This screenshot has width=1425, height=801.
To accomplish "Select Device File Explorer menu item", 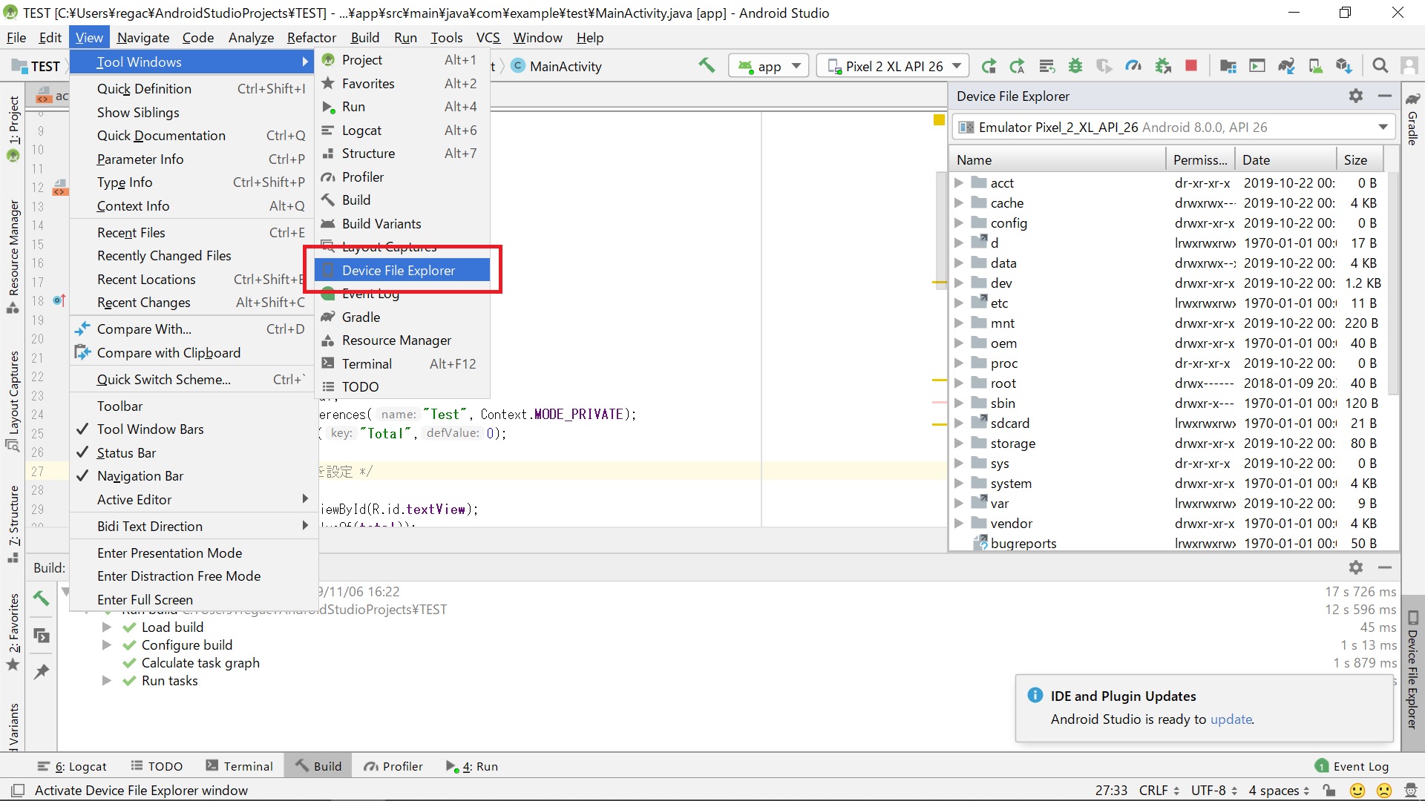I will pos(402,271).
